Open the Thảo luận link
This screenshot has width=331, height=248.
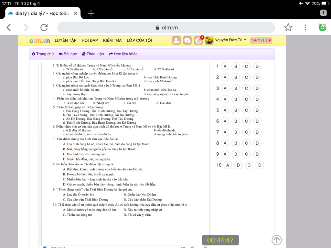[93, 54]
